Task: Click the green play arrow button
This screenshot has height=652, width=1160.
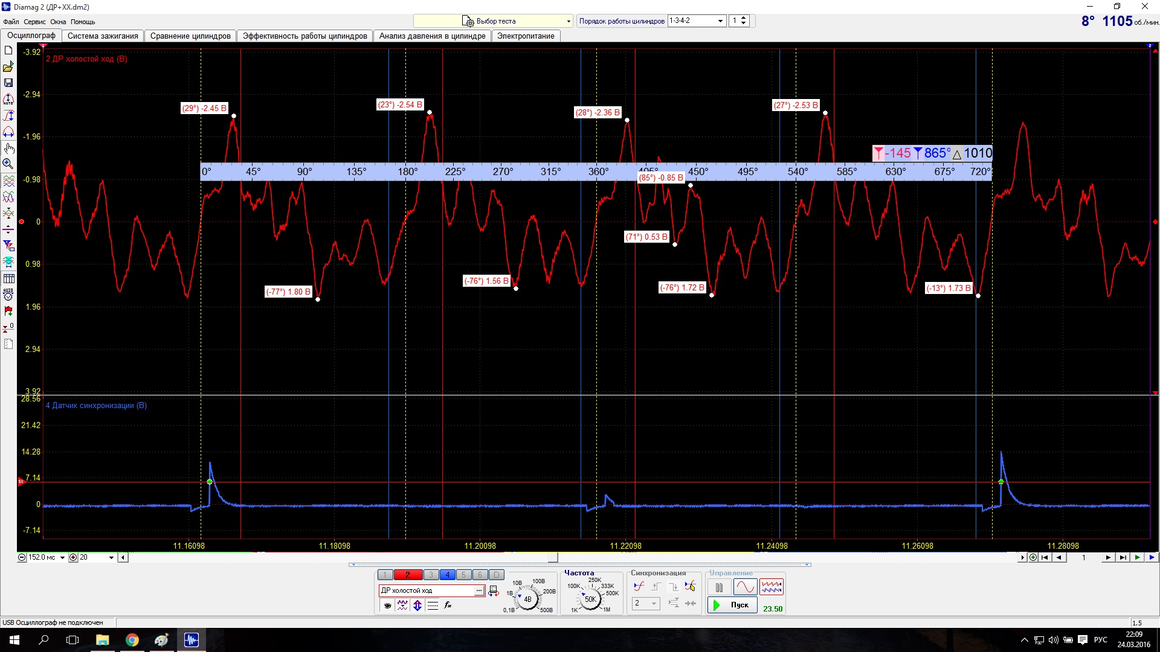Action: [1137, 558]
